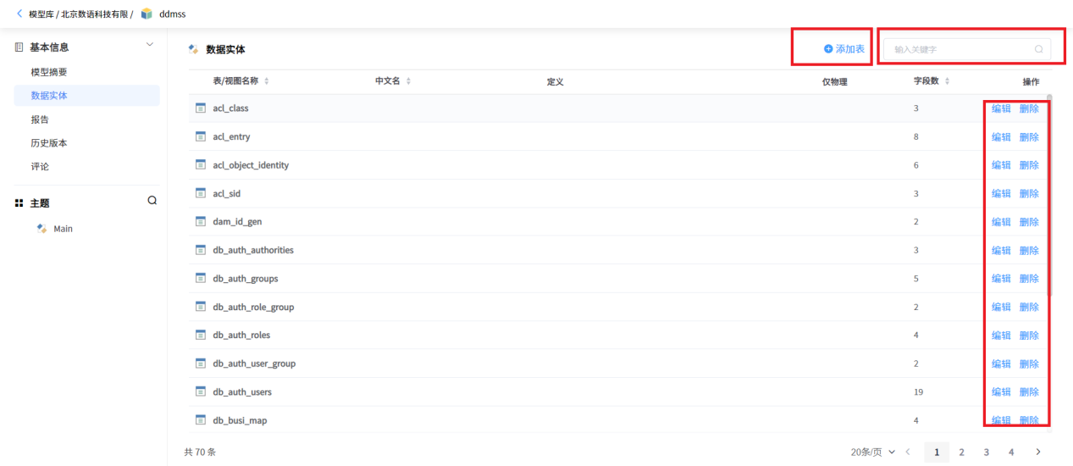
Task: Click the magnifier icon in keyword search box
Action: [1039, 49]
